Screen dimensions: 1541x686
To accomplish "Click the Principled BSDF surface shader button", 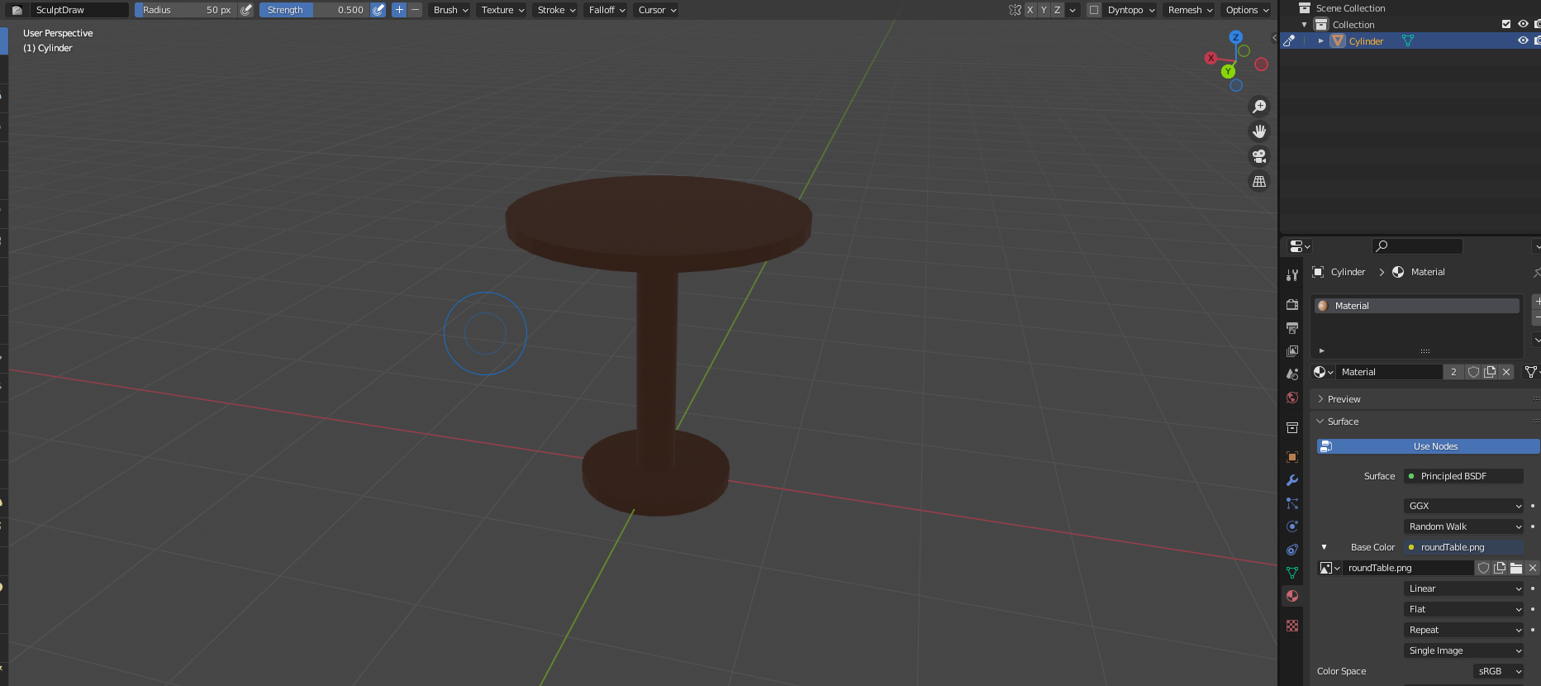I will click(x=1463, y=476).
